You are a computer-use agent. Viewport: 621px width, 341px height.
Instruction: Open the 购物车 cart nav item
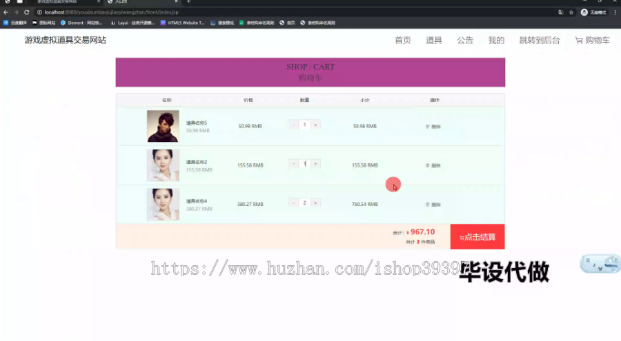click(593, 41)
